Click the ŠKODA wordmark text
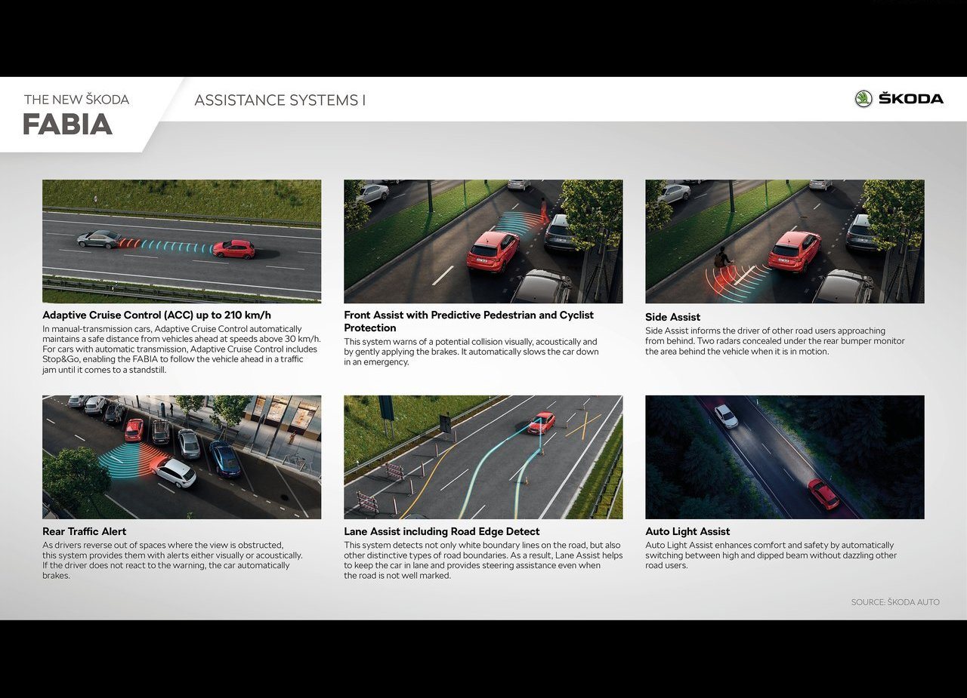 (911, 99)
